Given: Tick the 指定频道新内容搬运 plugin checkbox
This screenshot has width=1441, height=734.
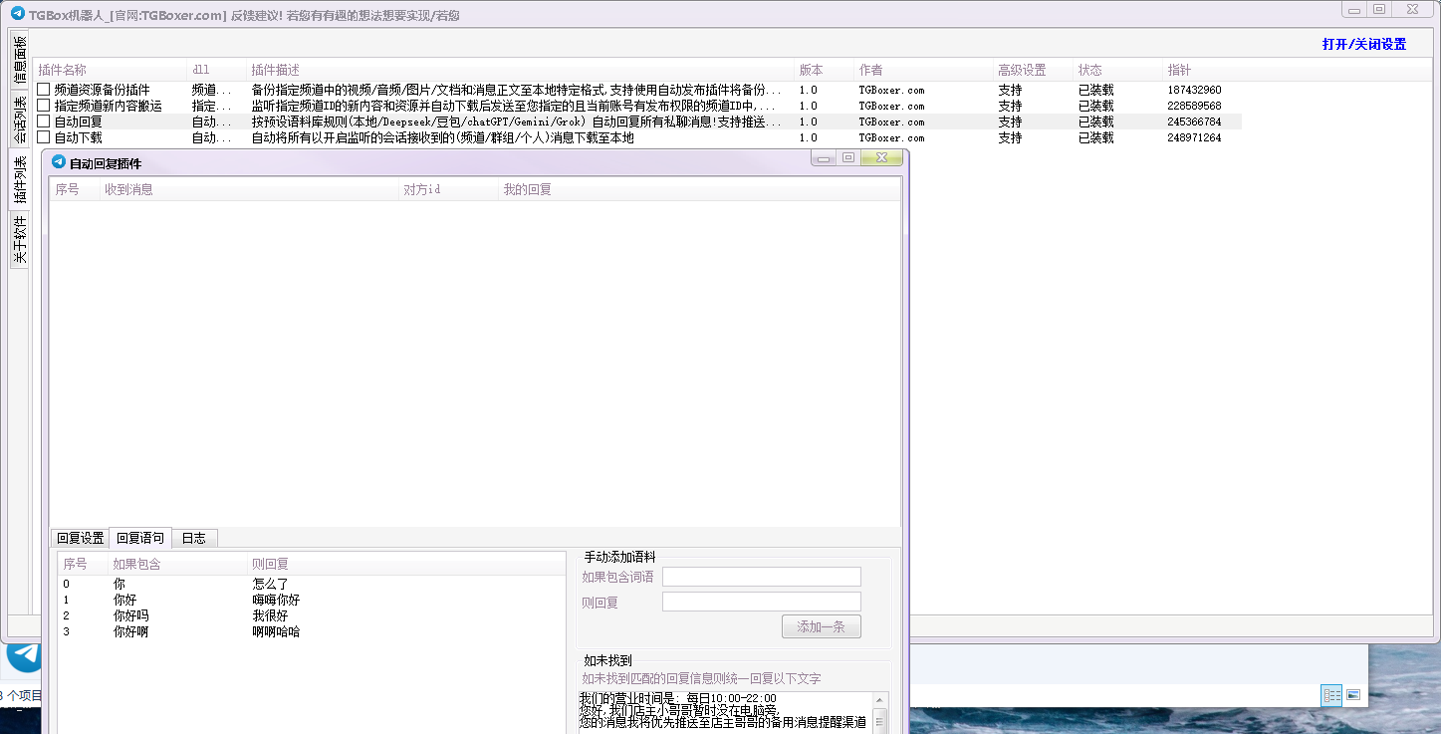Looking at the screenshot, I should [44, 106].
